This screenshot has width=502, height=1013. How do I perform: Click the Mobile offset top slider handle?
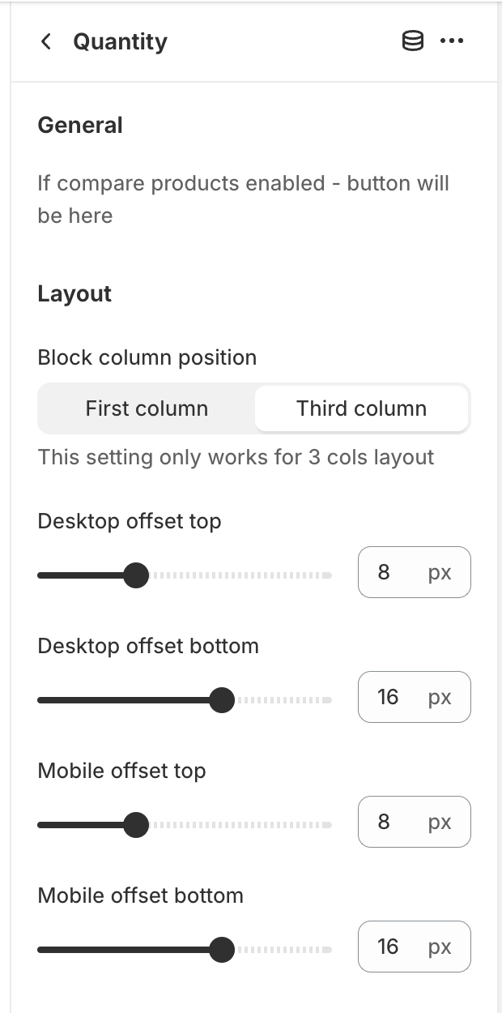tap(136, 825)
